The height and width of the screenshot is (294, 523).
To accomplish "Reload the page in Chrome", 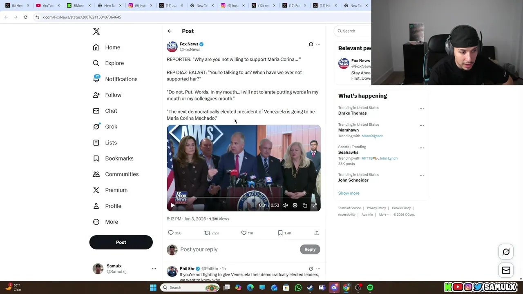I will coord(25,17).
